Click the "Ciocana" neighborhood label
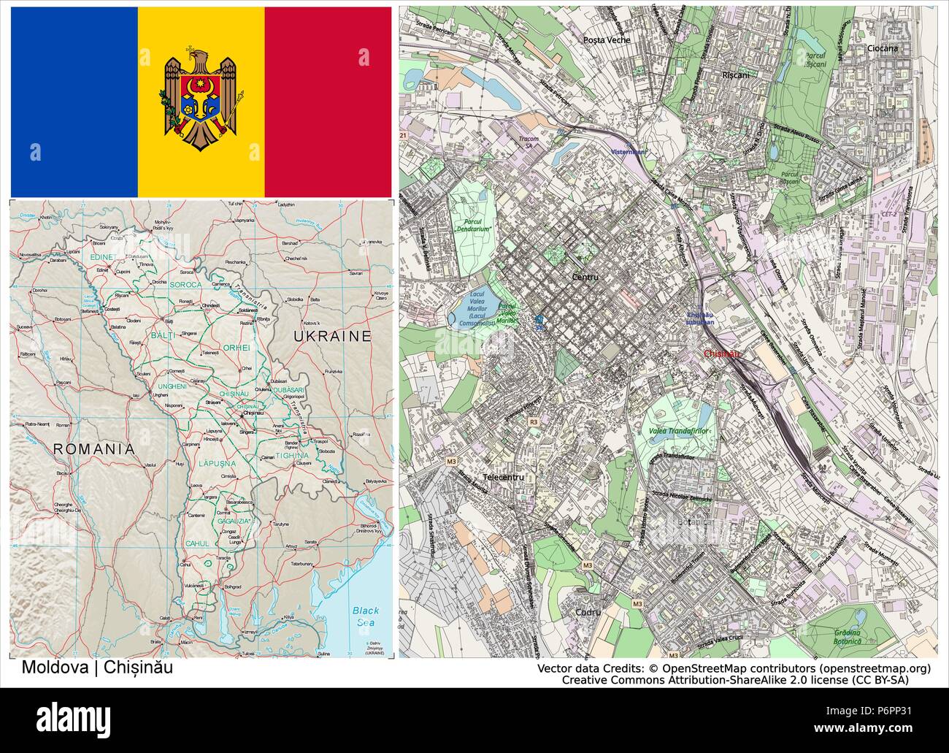The image size is (949, 753). coord(883,49)
